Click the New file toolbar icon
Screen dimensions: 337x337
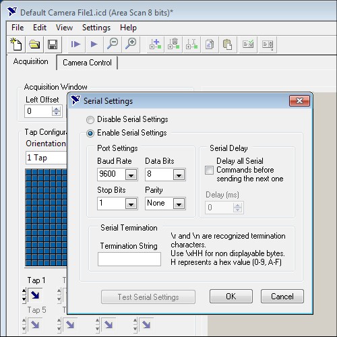click(x=16, y=44)
